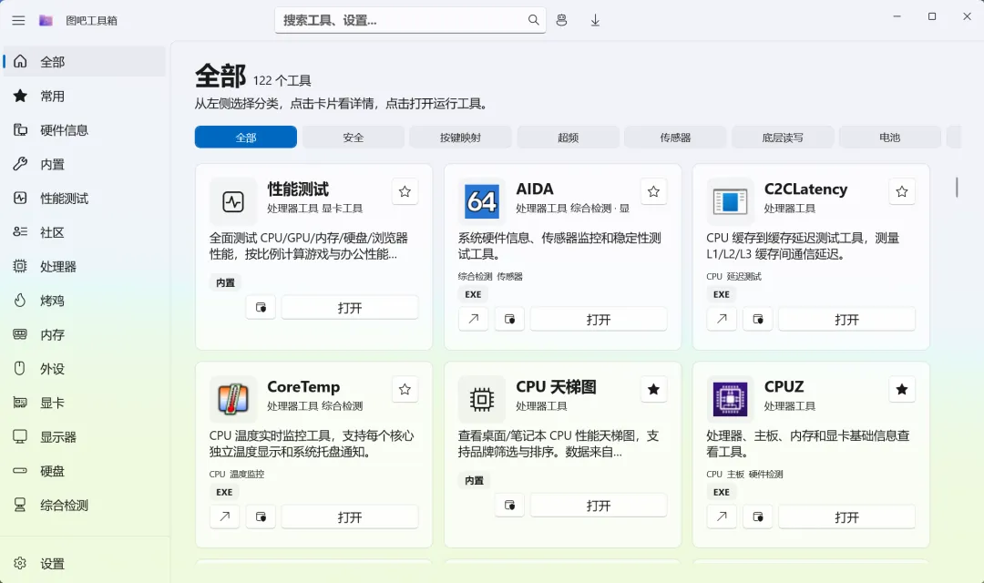Open 常用 favorites in sidebar
Viewport: 984px width, 583px height.
tap(85, 96)
